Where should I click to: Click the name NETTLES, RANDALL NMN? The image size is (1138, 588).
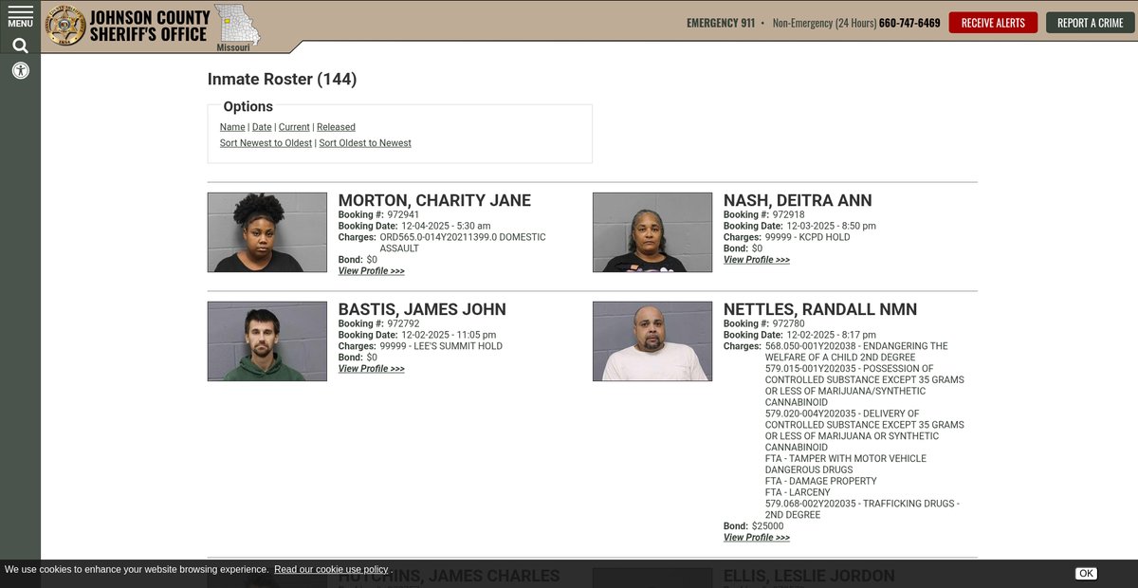(x=820, y=309)
